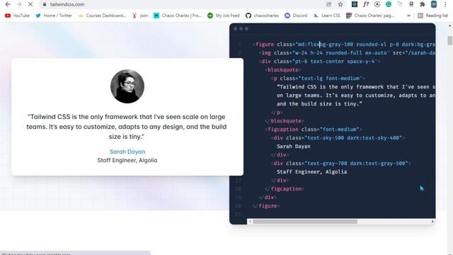Click the closing figure tag
The width and height of the screenshot is (453, 255).
pos(266,206)
